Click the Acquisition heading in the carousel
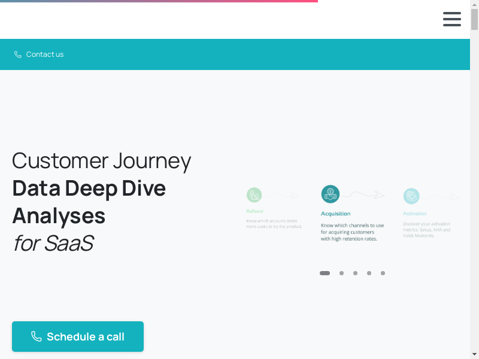The image size is (479, 359). click(x=335, y=214)
